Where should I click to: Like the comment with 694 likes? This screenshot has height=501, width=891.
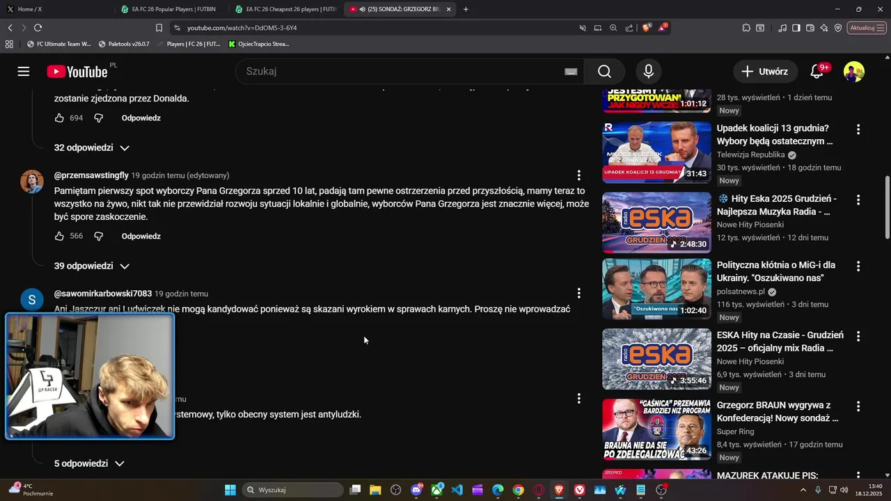point(60,118)
